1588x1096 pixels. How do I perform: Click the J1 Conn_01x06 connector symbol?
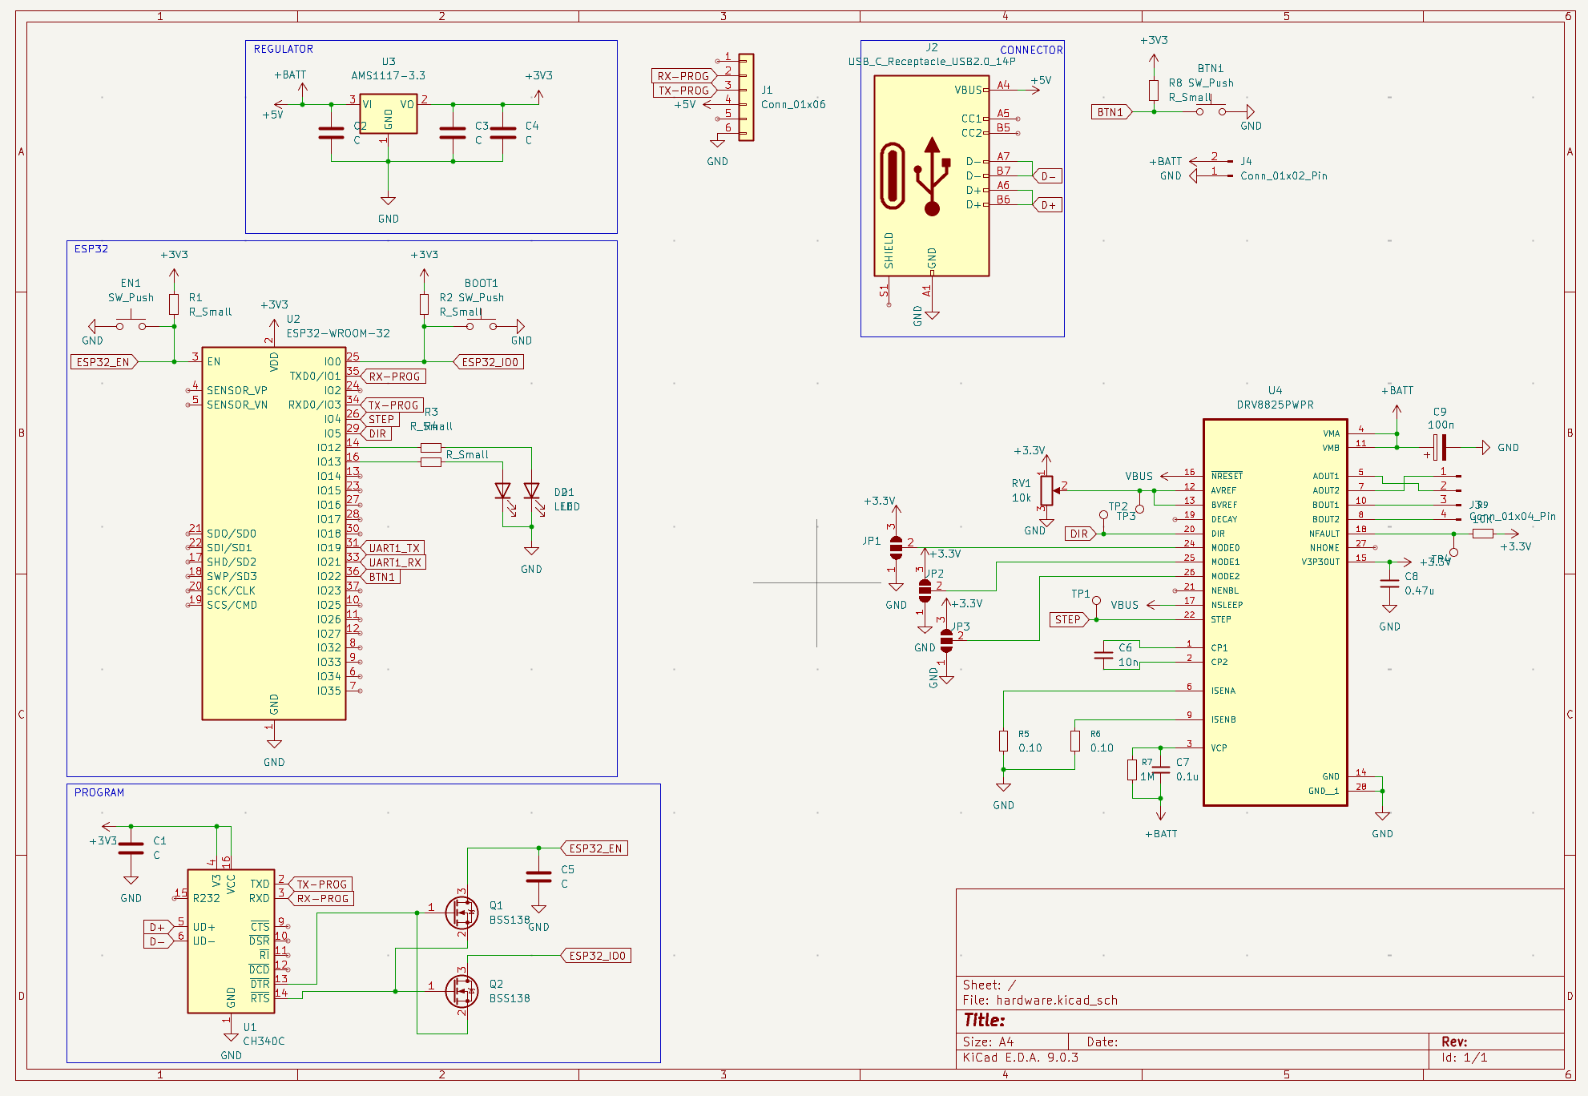[746, 97]
